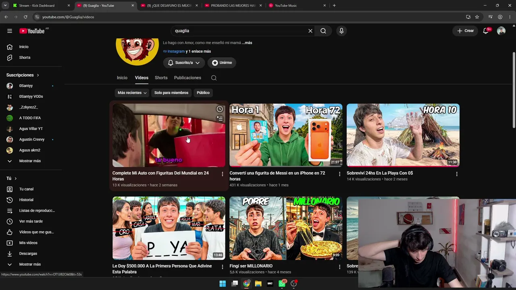
Task: Switch to the 'PROBANDO LAS MEJORES' browser tab
Action: 234,6
